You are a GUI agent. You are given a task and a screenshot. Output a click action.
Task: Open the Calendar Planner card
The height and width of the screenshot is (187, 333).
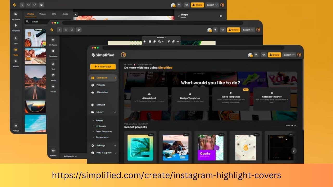tap(272, 99)
